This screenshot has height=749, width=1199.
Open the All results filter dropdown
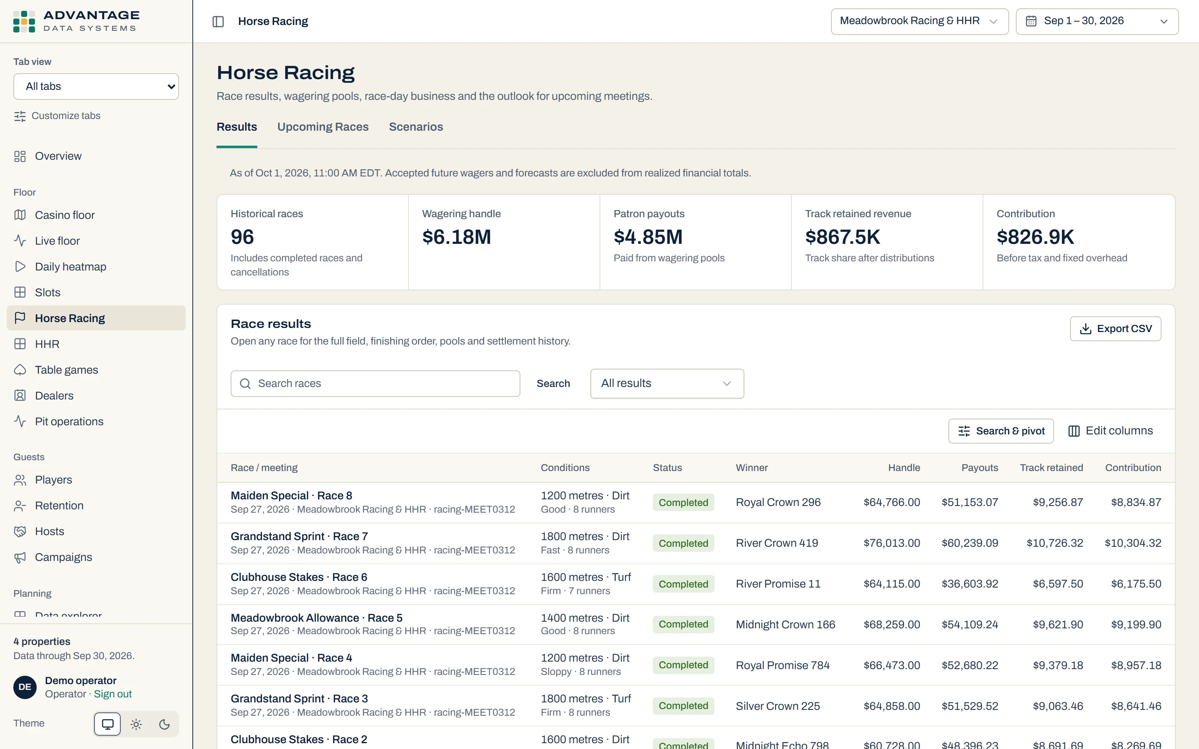(667, 383)
